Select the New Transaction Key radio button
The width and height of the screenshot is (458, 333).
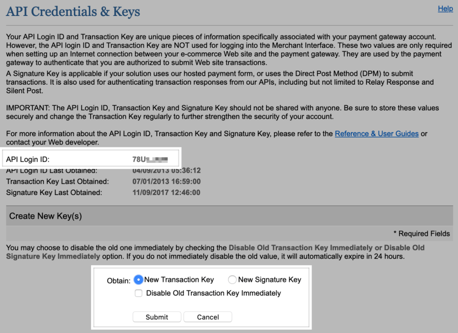pos(138,280)
